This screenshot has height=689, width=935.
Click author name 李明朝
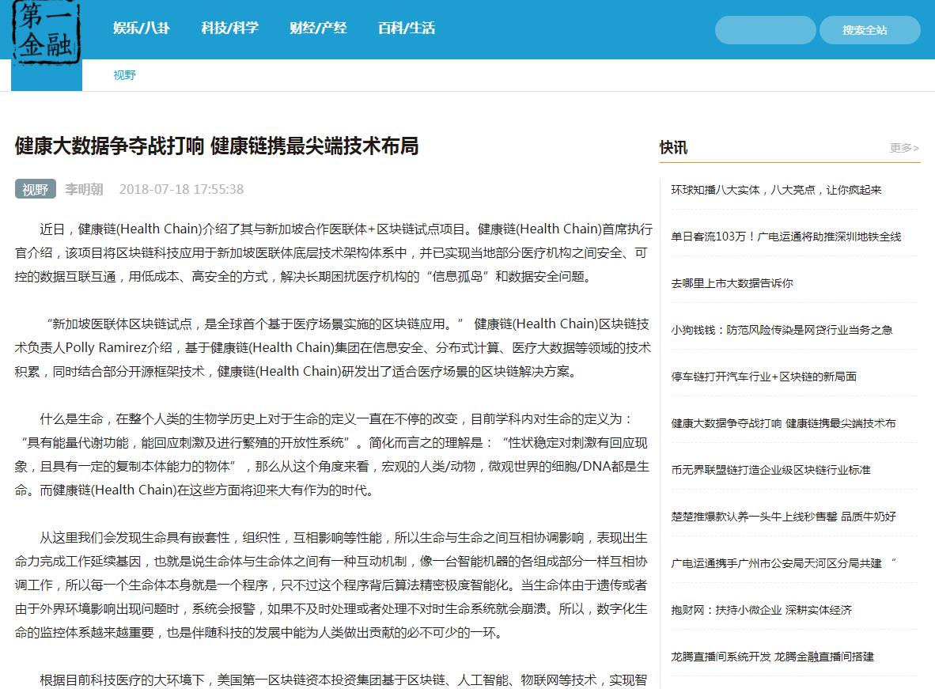[x=84, y=189]
